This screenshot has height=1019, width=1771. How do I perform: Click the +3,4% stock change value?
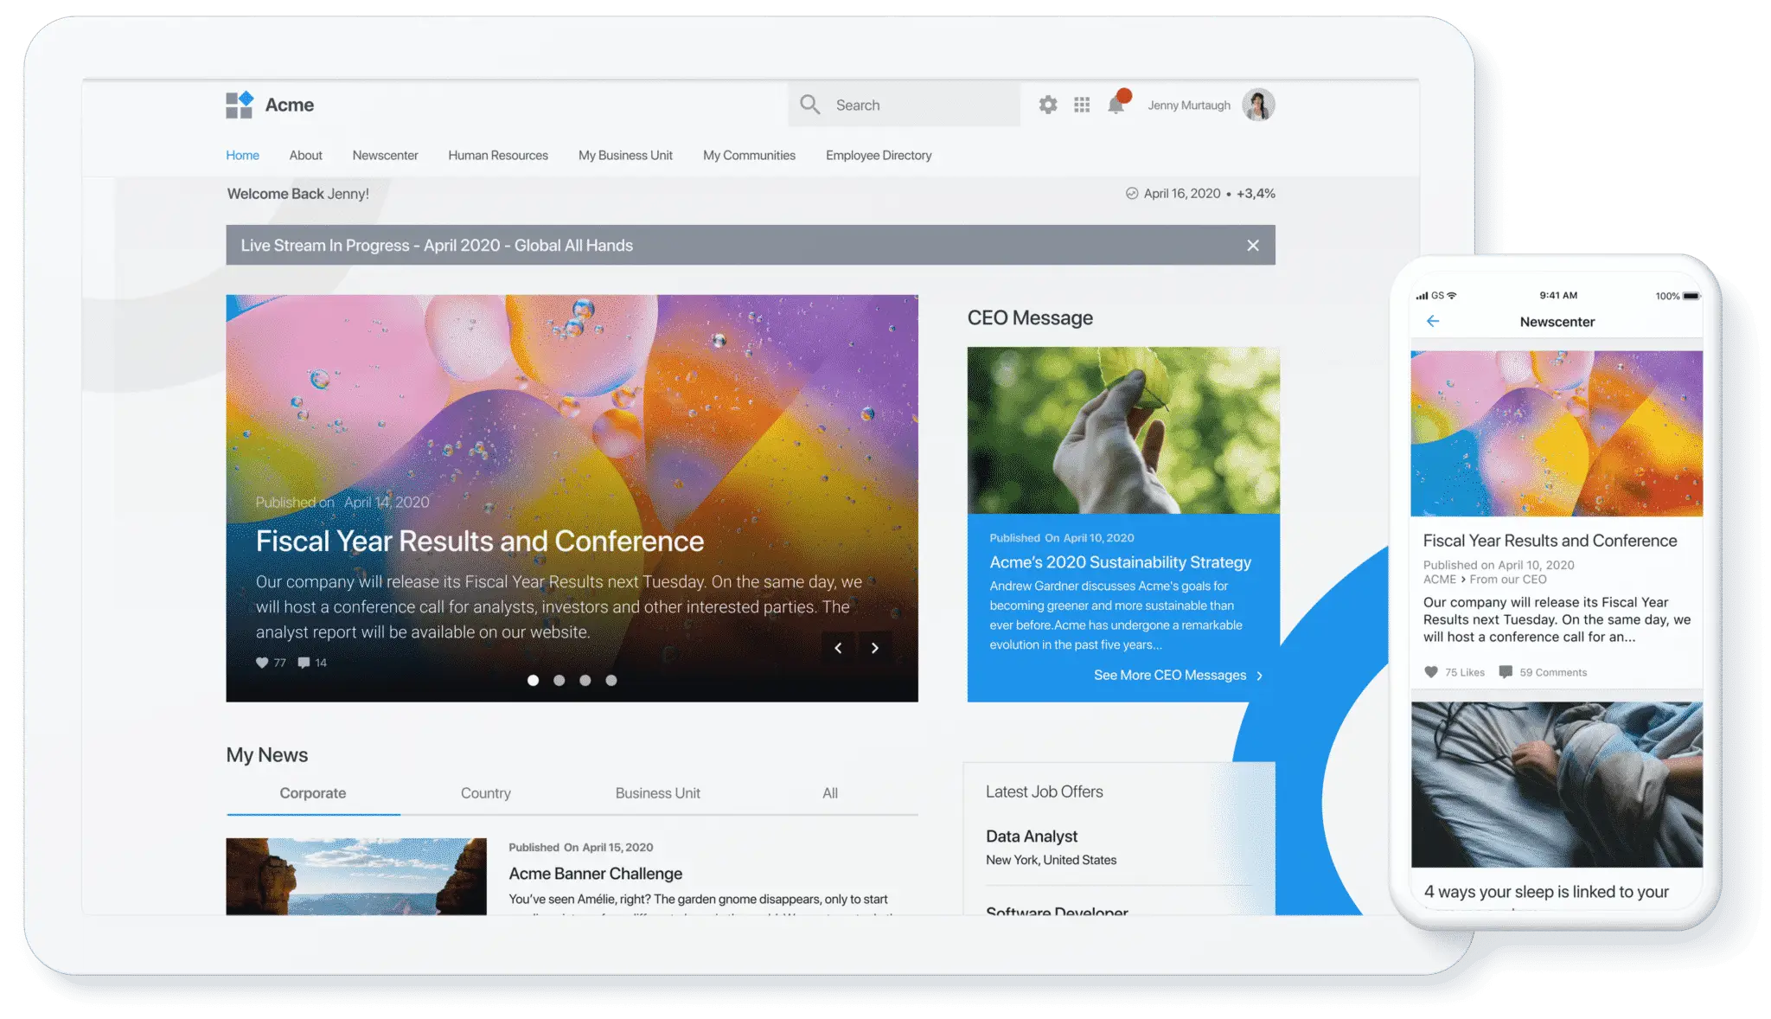(1256, 194)
